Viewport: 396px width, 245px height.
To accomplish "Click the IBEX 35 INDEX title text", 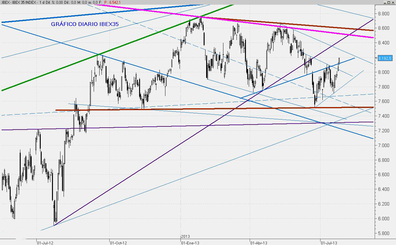I will point(23,3).
